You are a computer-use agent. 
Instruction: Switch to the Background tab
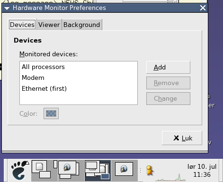[x=82, y=25]
